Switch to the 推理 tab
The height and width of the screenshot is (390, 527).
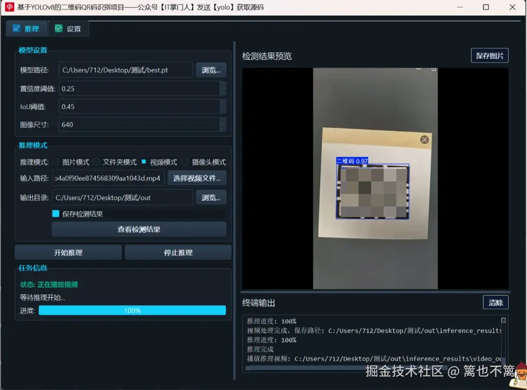(x=27, y=29)
